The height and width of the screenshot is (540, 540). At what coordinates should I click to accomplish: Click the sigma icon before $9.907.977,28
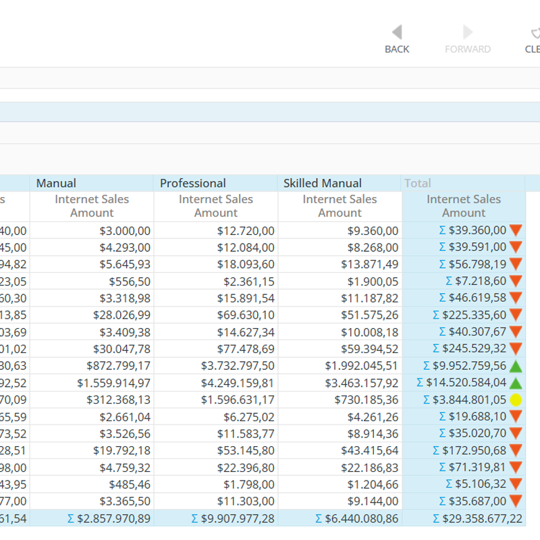pos(194,518)
